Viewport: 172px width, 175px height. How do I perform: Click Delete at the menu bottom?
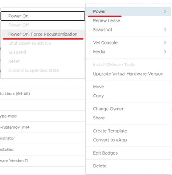click(128, 166)
